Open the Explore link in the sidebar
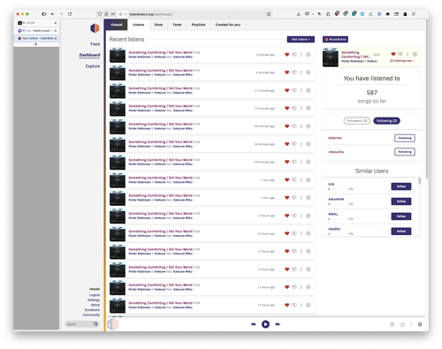Screen dimensions: 442x349 93,66
